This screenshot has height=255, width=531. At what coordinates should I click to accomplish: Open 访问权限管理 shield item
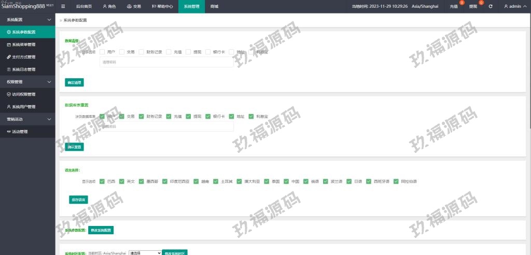pos(23,94)
